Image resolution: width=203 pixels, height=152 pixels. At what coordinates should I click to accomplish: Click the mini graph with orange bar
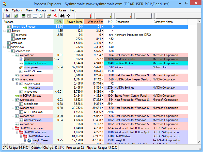coord(124,16)
